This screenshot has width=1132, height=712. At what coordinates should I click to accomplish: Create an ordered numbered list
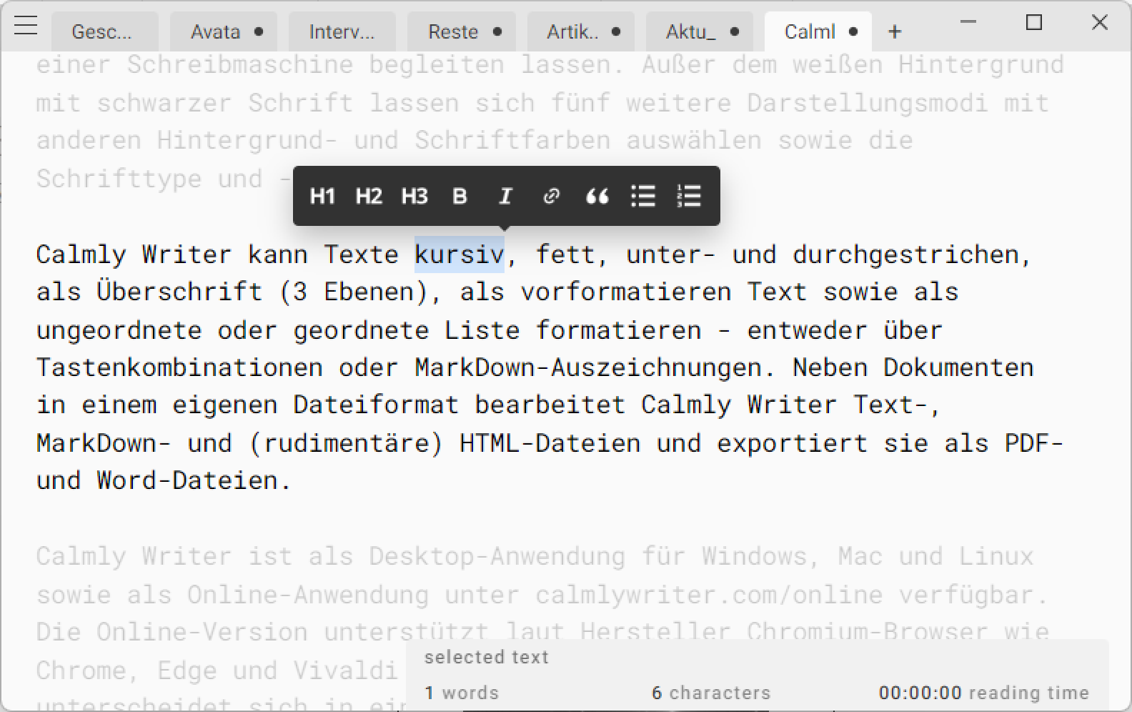[689, 196]
